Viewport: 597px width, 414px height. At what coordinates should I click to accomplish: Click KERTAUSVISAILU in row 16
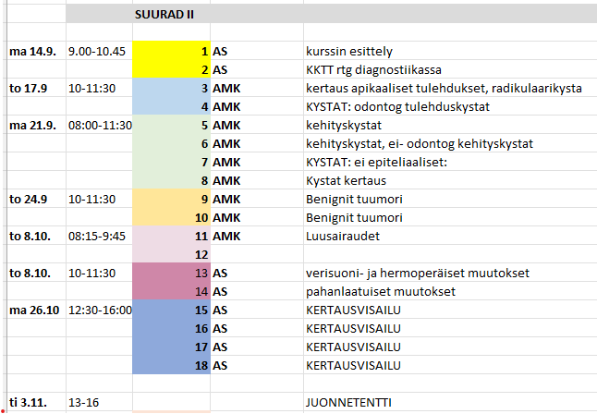coord(450,328)
